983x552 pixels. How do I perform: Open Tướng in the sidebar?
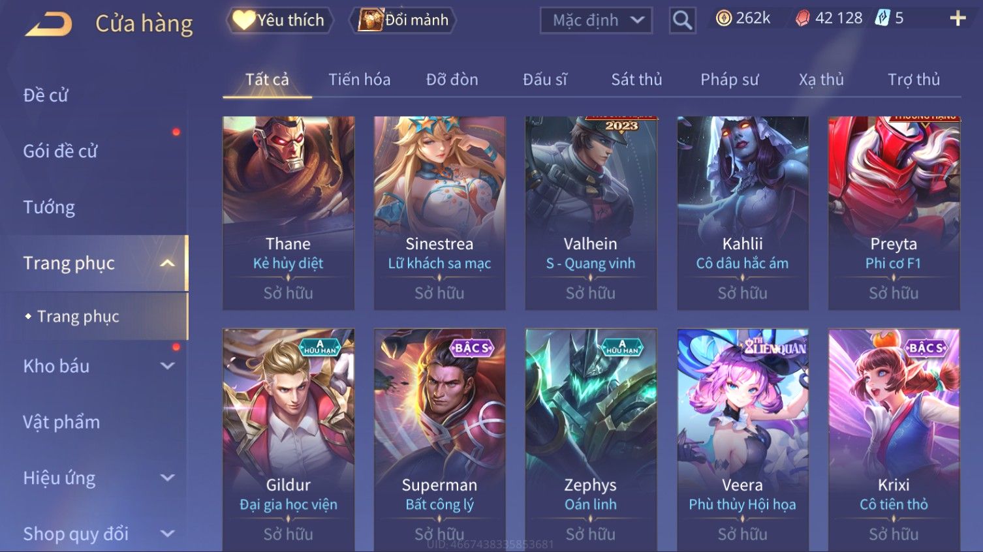tap(49, 207)
